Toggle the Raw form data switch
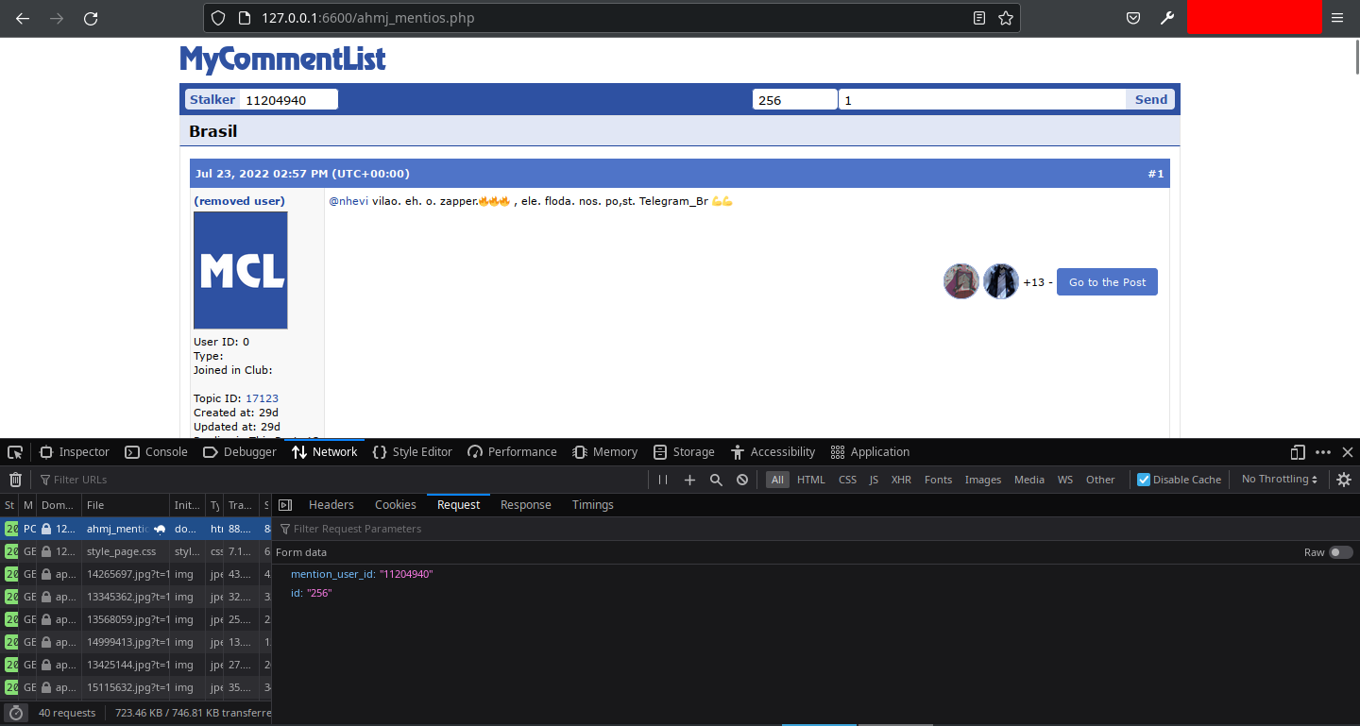Screen dimensions: 1360x726 click(x=1340, y=552)
